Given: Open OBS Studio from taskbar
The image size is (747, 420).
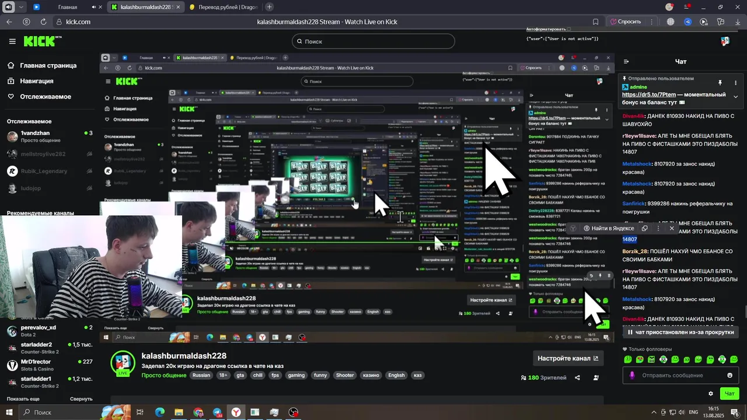Looking at the screenshot, I should pos(294,412).
